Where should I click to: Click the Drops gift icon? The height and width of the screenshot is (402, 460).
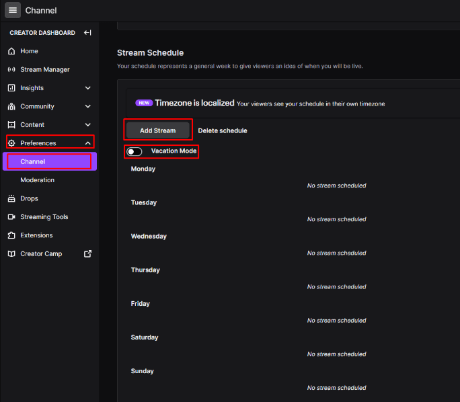[11, 198]
